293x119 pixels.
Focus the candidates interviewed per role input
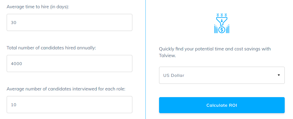[70, 105]
